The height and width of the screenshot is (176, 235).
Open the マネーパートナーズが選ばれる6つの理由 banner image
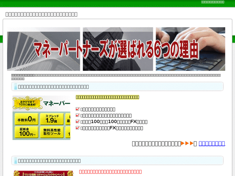coord(116,49)
